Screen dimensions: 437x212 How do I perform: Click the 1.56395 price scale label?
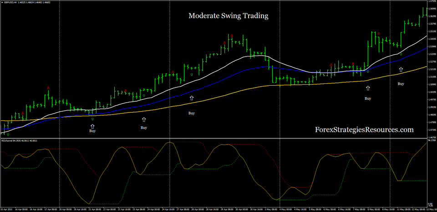432,16
